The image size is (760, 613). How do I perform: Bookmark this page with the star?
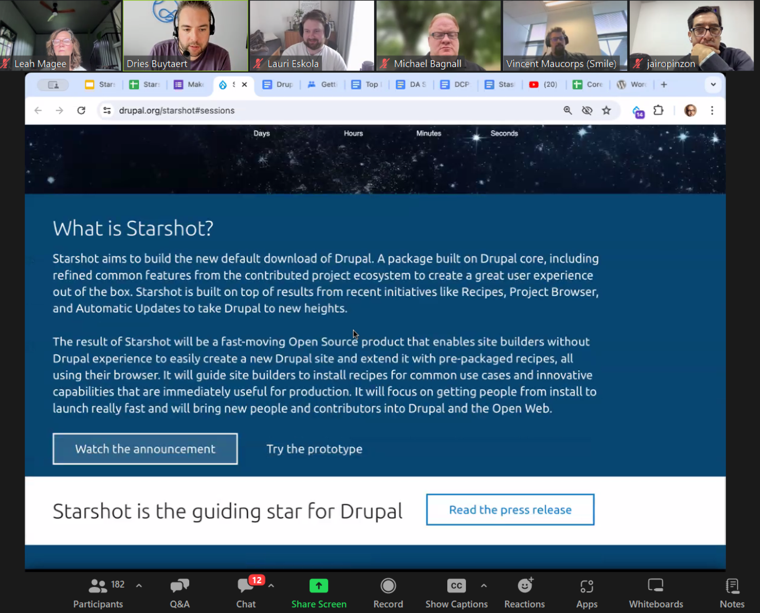(x=606, y=110)
